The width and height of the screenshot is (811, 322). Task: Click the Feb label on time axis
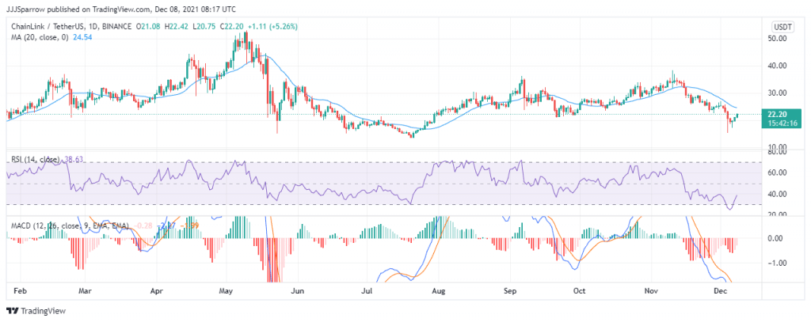[19, 291]
